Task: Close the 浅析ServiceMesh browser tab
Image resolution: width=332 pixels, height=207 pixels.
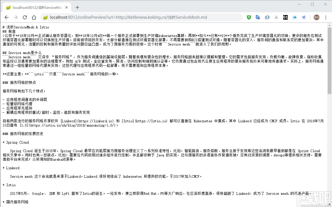Action: click(x=66, y=7)
